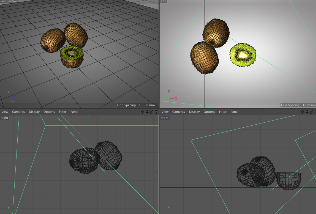
Task: Open the View menu in Right viewport
Action: pos(5,112)
